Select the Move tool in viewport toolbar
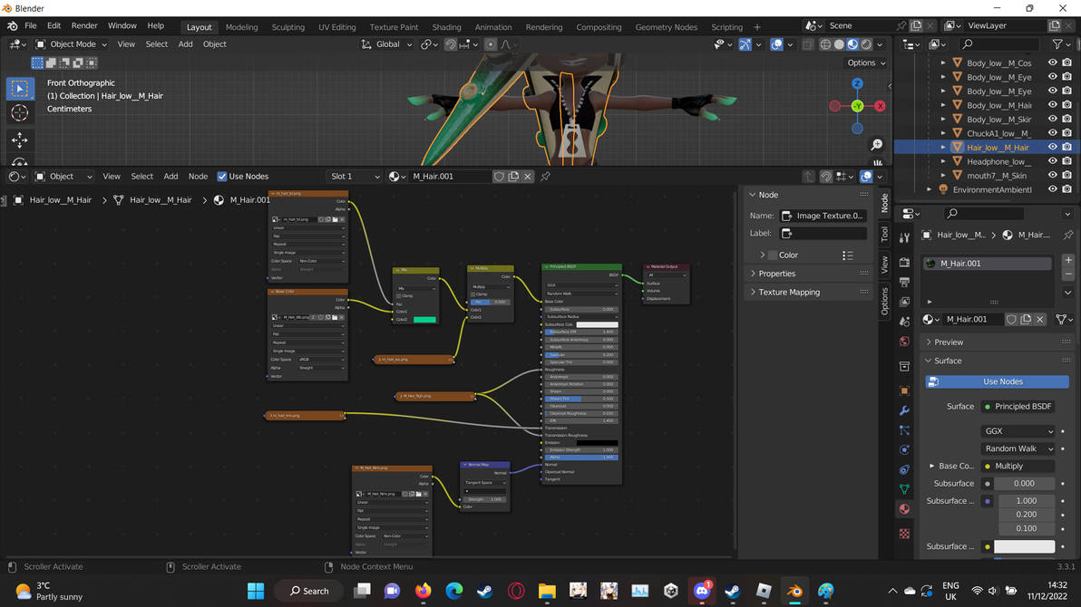 20,140
